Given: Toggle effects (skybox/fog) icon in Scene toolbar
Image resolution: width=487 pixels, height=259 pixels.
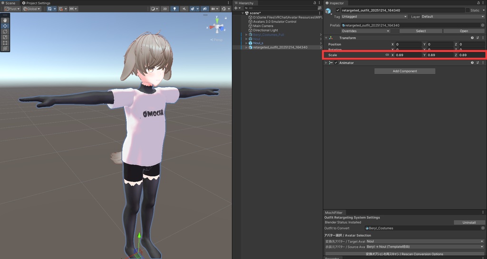Looking at the screenshot, I should 193,9.
